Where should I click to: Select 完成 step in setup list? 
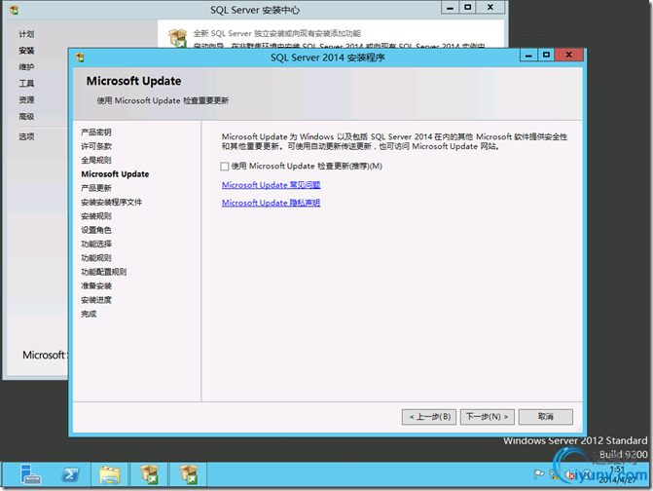89,314
